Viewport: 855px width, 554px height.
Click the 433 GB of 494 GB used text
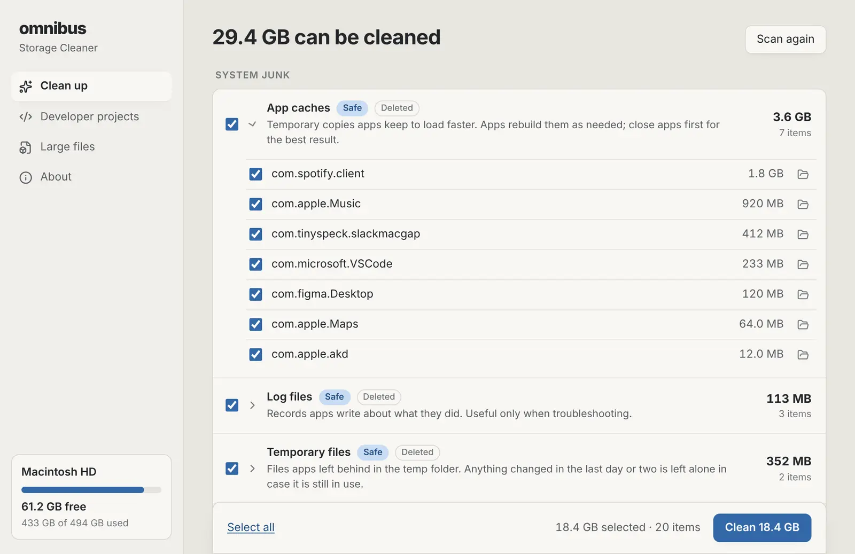click(x=75, y=523)
